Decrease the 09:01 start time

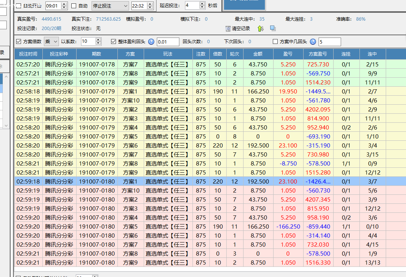pos(64,8)
